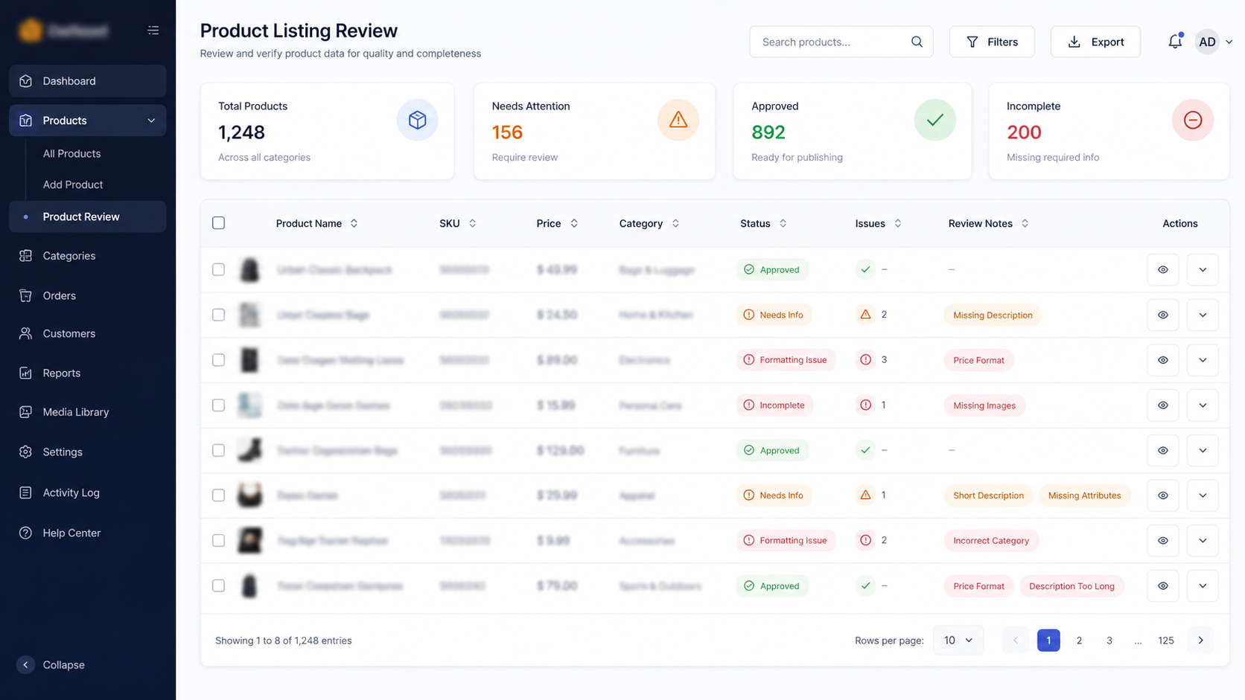The width and height of the screenshot is (1245, 700).
Task: Check the $43.99 product row checkbox
Action: pyautogui.click(x=218, y=269)
